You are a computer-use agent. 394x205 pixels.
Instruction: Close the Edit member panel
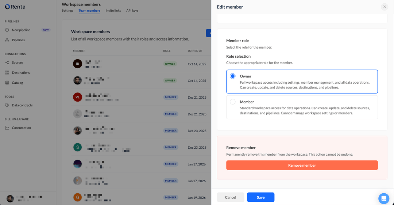(384, 7)
